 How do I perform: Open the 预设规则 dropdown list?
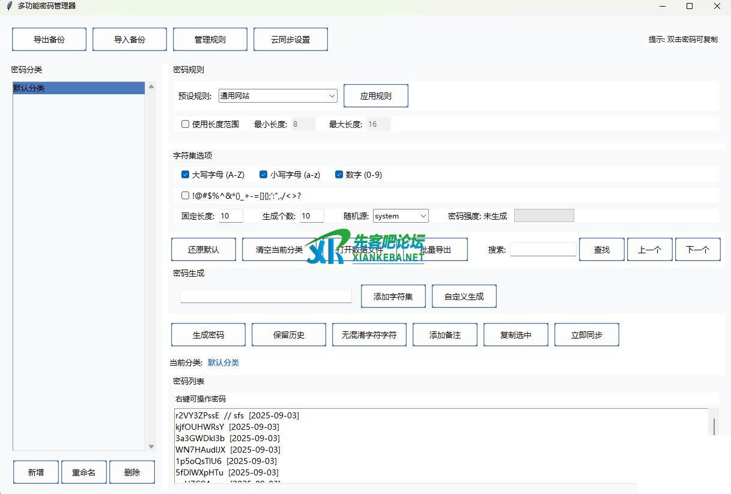coord(332,95)
